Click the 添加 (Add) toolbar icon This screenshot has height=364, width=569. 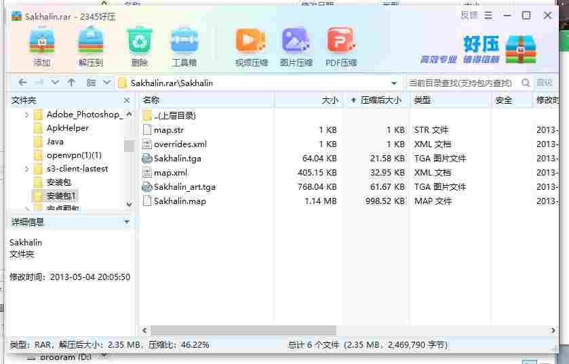click(42, 47)
